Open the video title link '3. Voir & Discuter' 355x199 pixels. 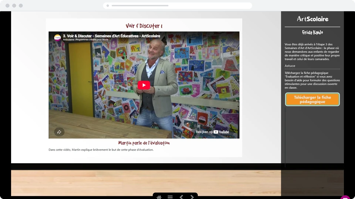coord(111,36)
